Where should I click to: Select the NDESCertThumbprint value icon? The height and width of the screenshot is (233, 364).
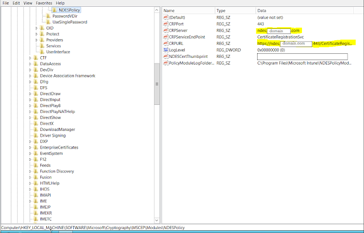point(166,57)
